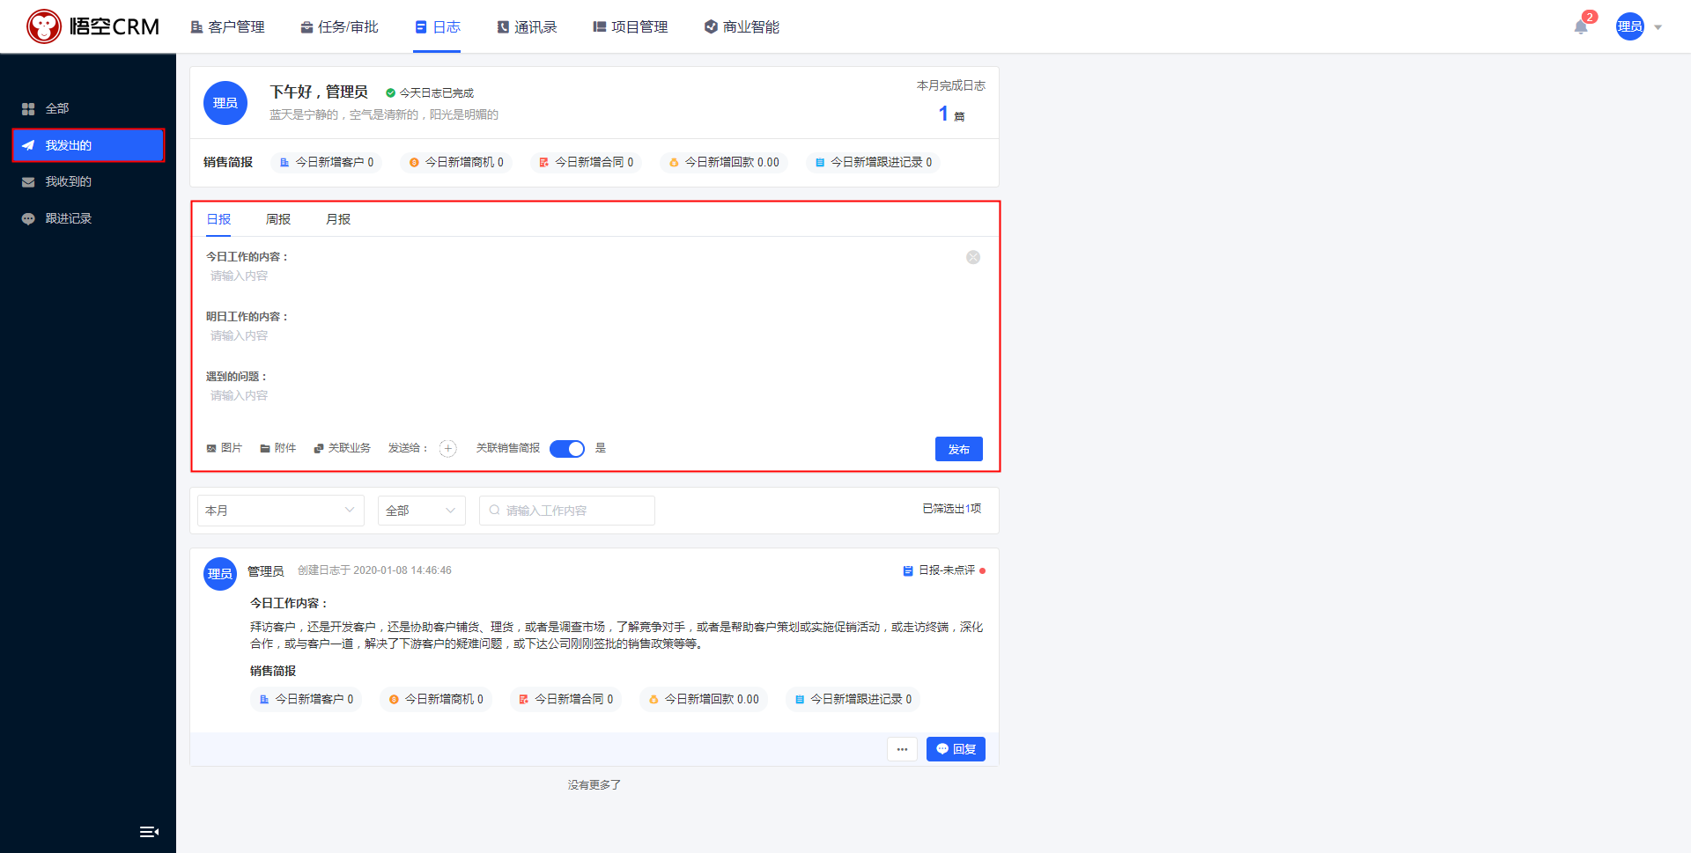
Task: Open 任务/审批 menu
Action: pos(339,27)
